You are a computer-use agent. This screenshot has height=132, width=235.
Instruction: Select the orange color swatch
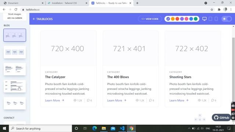click(173, 19)
